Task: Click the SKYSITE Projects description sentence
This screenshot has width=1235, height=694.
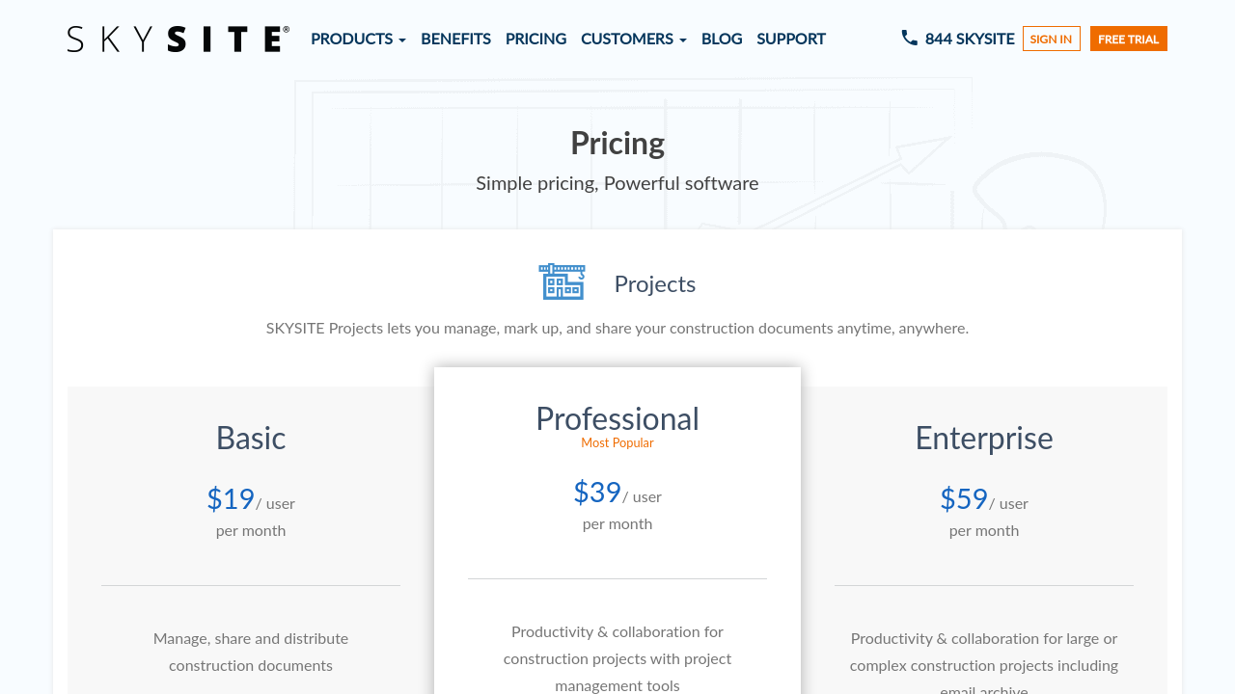Action: click(617, 328)
